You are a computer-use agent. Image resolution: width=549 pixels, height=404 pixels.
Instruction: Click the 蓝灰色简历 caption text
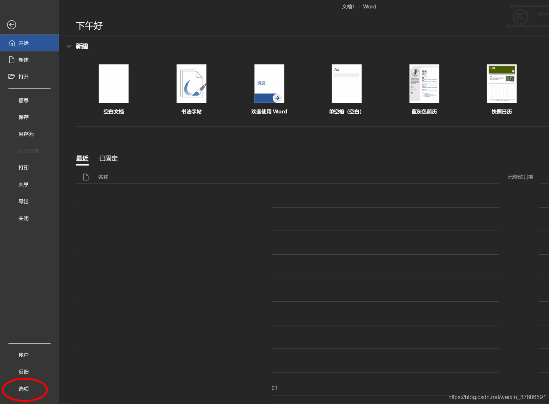coord(424,112)
